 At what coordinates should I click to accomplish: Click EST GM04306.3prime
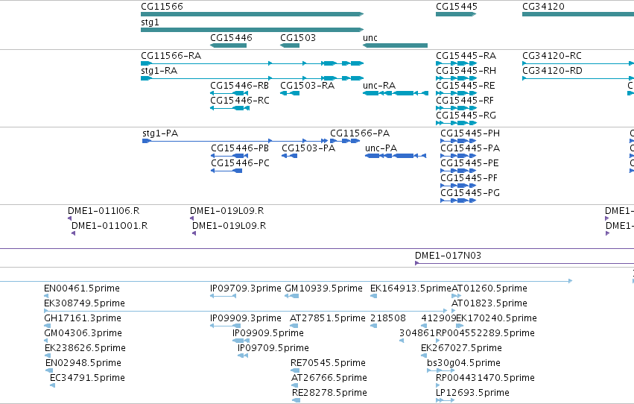46,341
